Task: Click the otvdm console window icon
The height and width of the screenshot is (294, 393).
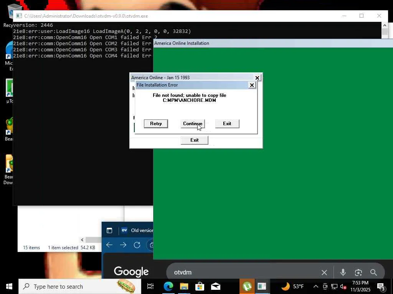Action: pyautogui.click(x=19, y=16)
